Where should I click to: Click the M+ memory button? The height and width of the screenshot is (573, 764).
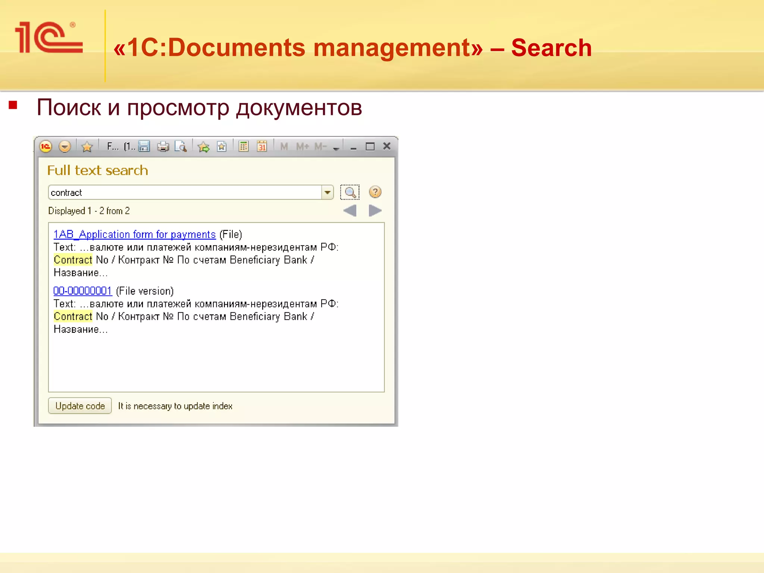click(303, 147)
